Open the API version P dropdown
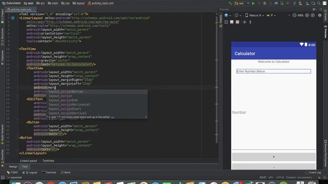This screenshot has width=328, height=184. point(271,15)
